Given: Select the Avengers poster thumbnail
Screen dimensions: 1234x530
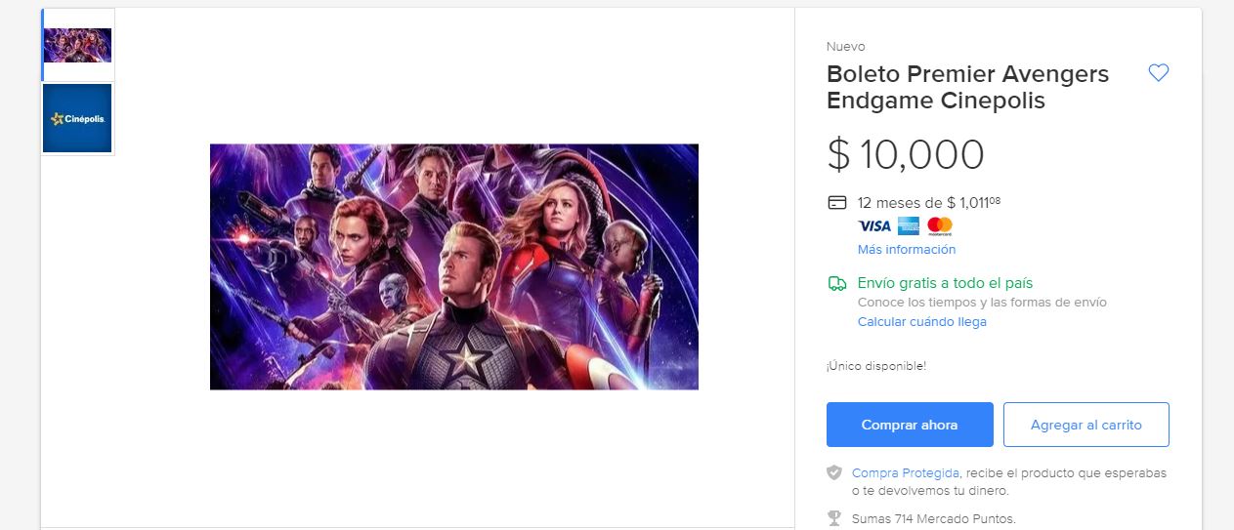Looking at the screenshot, I should coord(78,45).
